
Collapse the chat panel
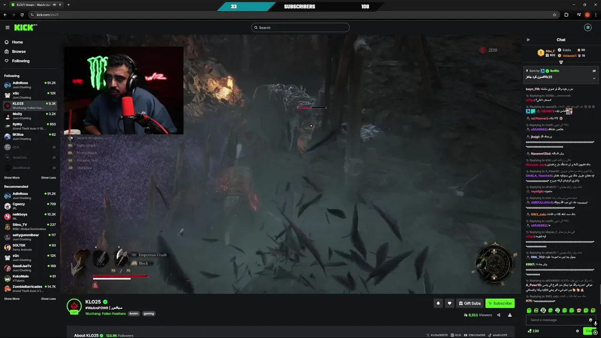(x=528, y=40)
